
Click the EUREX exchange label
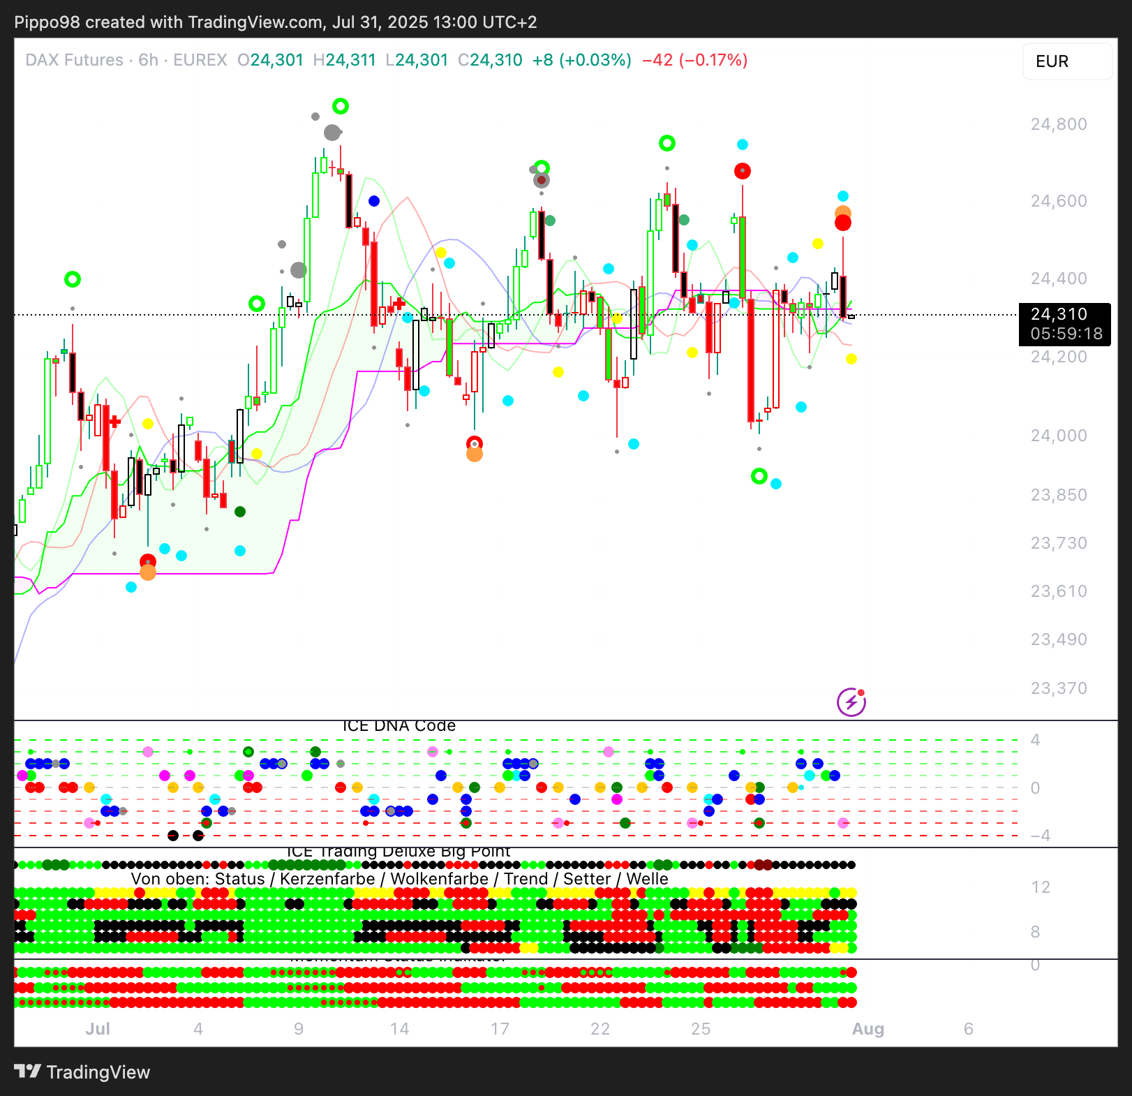point(200,60)
